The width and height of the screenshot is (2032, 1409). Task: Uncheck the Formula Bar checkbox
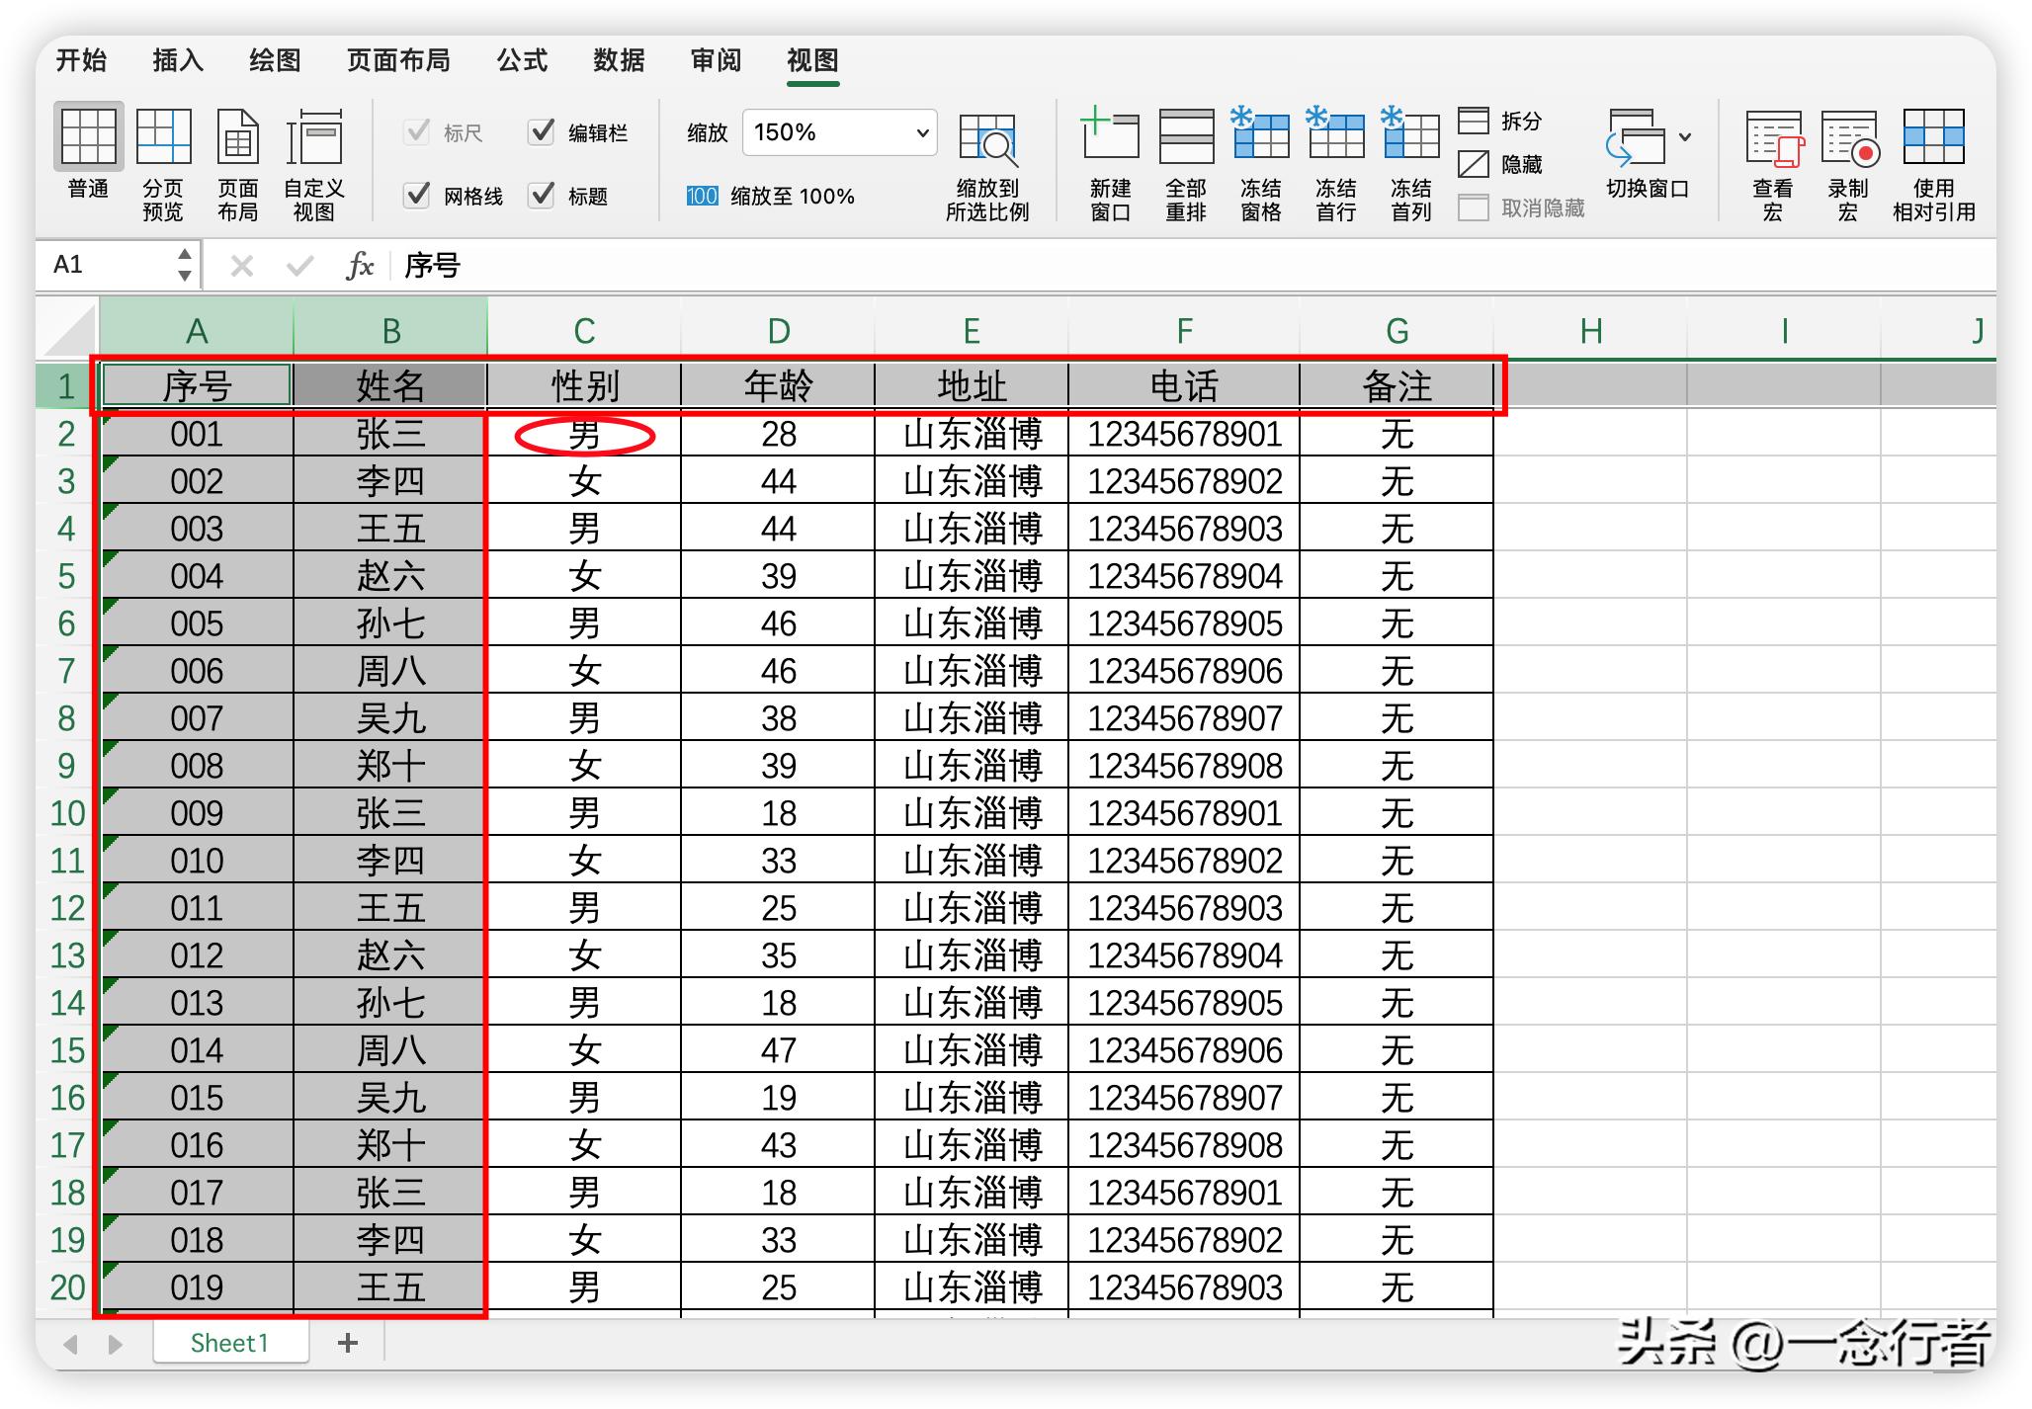542,131
